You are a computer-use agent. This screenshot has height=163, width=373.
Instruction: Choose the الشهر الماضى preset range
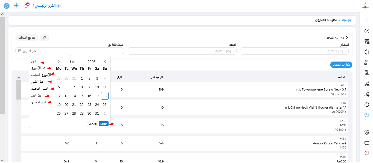(x=40, y=89)
